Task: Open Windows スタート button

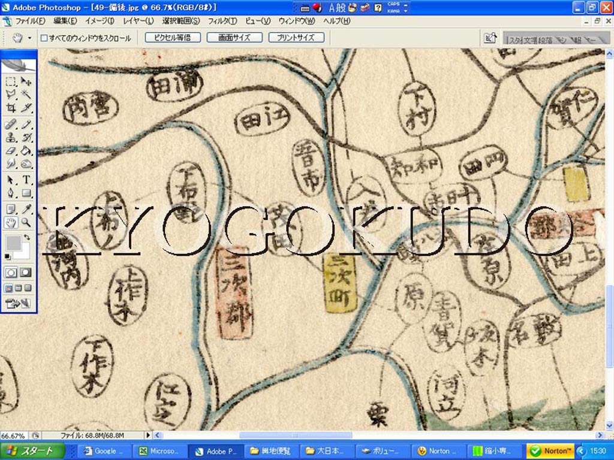Action: (32, 451)
